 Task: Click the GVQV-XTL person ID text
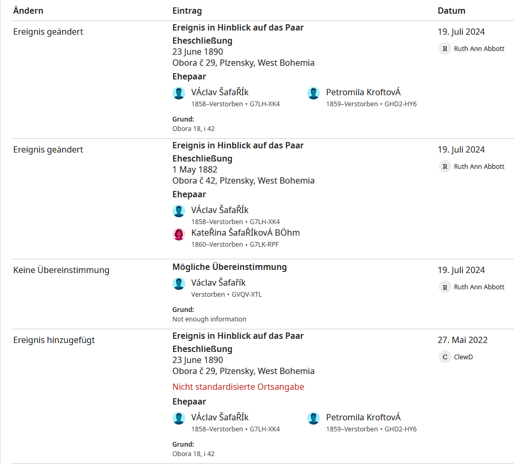246,295
